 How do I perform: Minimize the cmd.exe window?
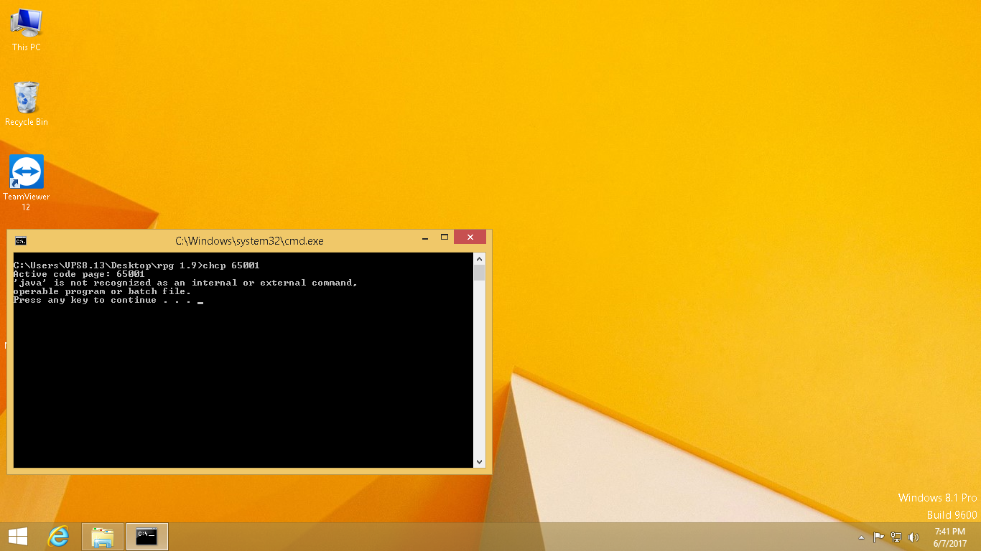click(424, 237)
